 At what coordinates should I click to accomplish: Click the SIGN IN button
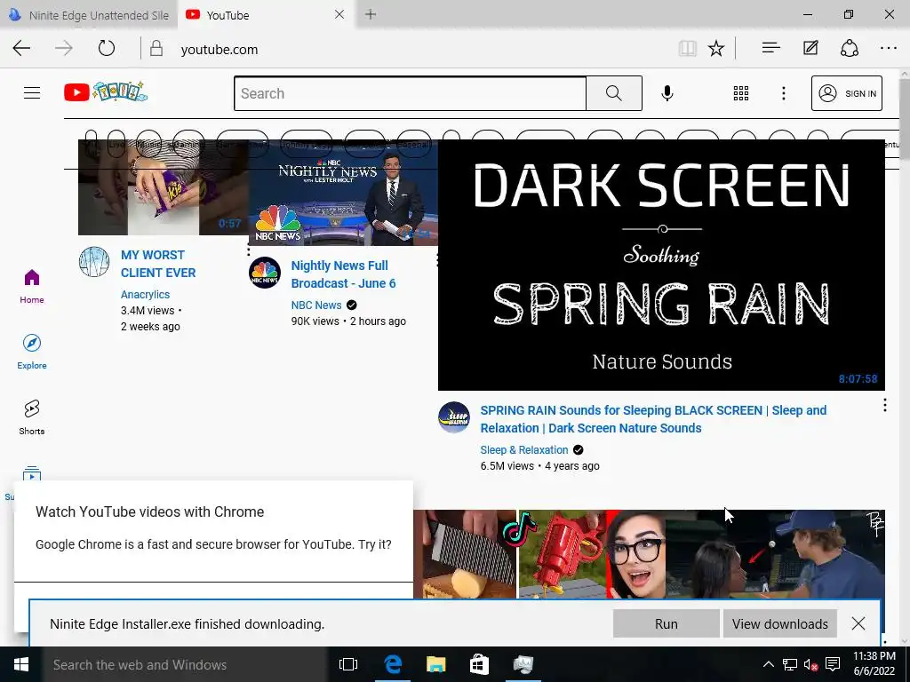pos(847,92)
